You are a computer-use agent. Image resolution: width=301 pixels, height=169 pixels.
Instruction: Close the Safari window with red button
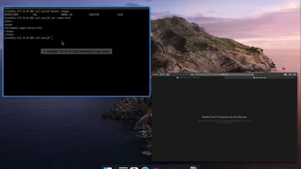154,75
